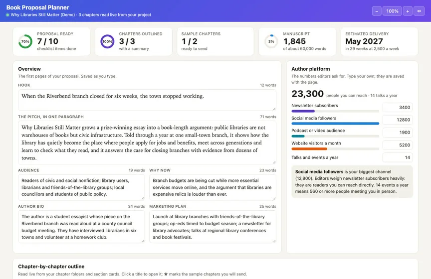Grab the Why Now field resize handle
The height and width of the screenshot is (279, 431).
[x=274, y=198]
